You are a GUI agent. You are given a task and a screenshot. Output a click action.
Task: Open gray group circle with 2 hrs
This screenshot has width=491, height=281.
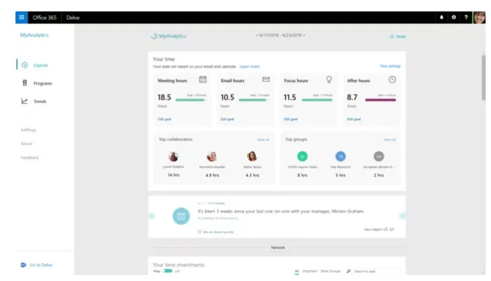379,156
